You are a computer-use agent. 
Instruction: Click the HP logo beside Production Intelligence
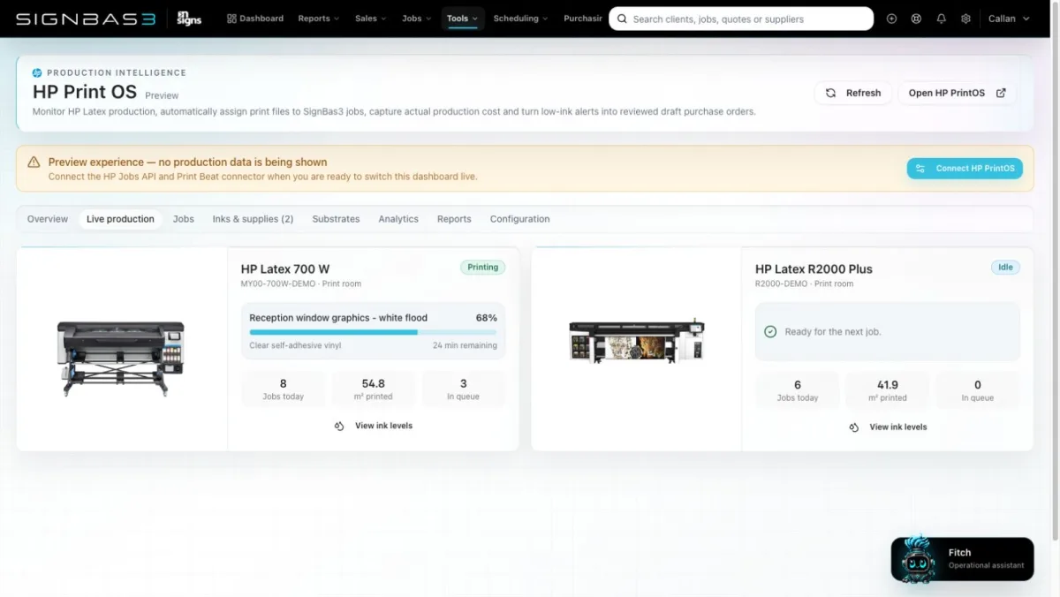click(x=37, y=73)
